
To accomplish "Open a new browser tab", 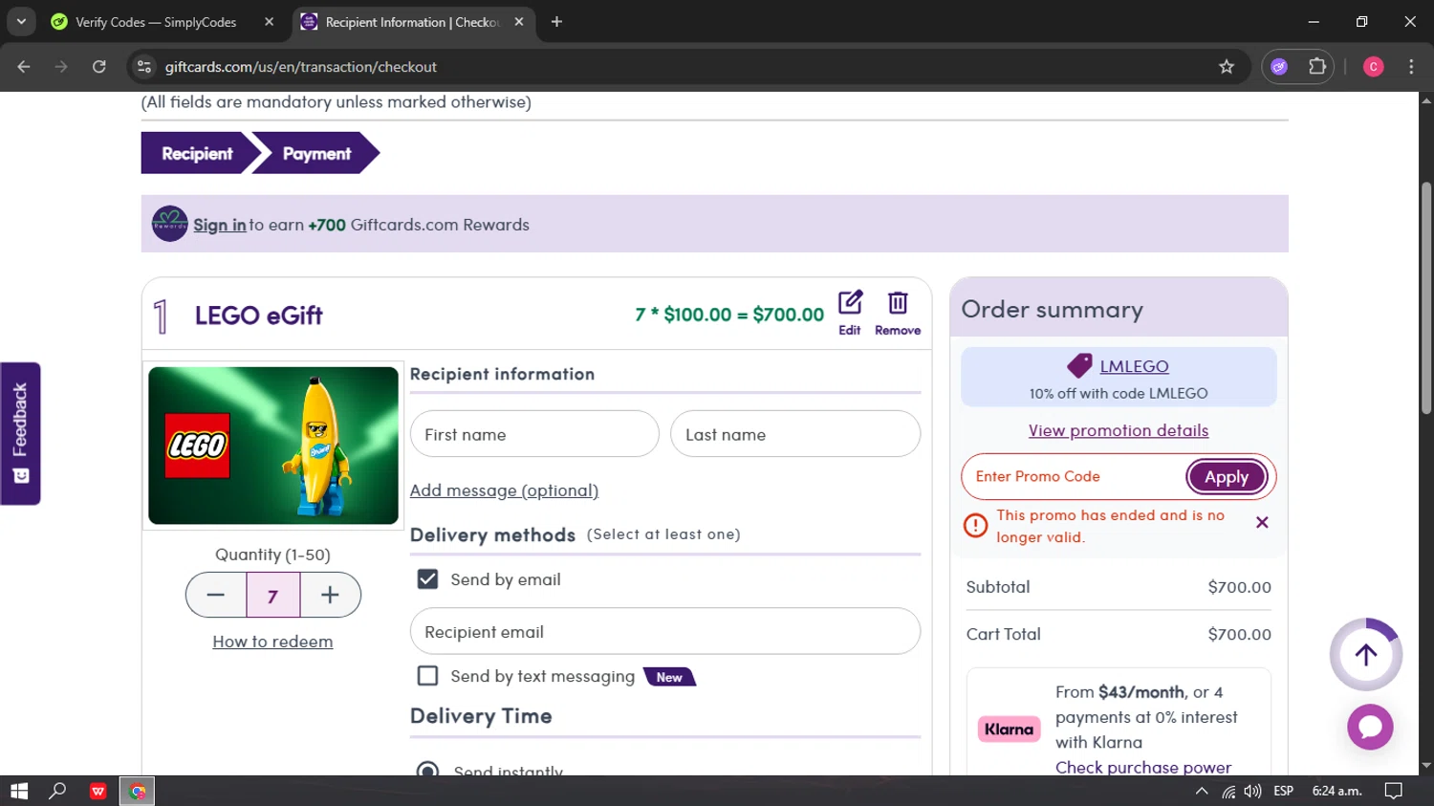I will [556, 22].
